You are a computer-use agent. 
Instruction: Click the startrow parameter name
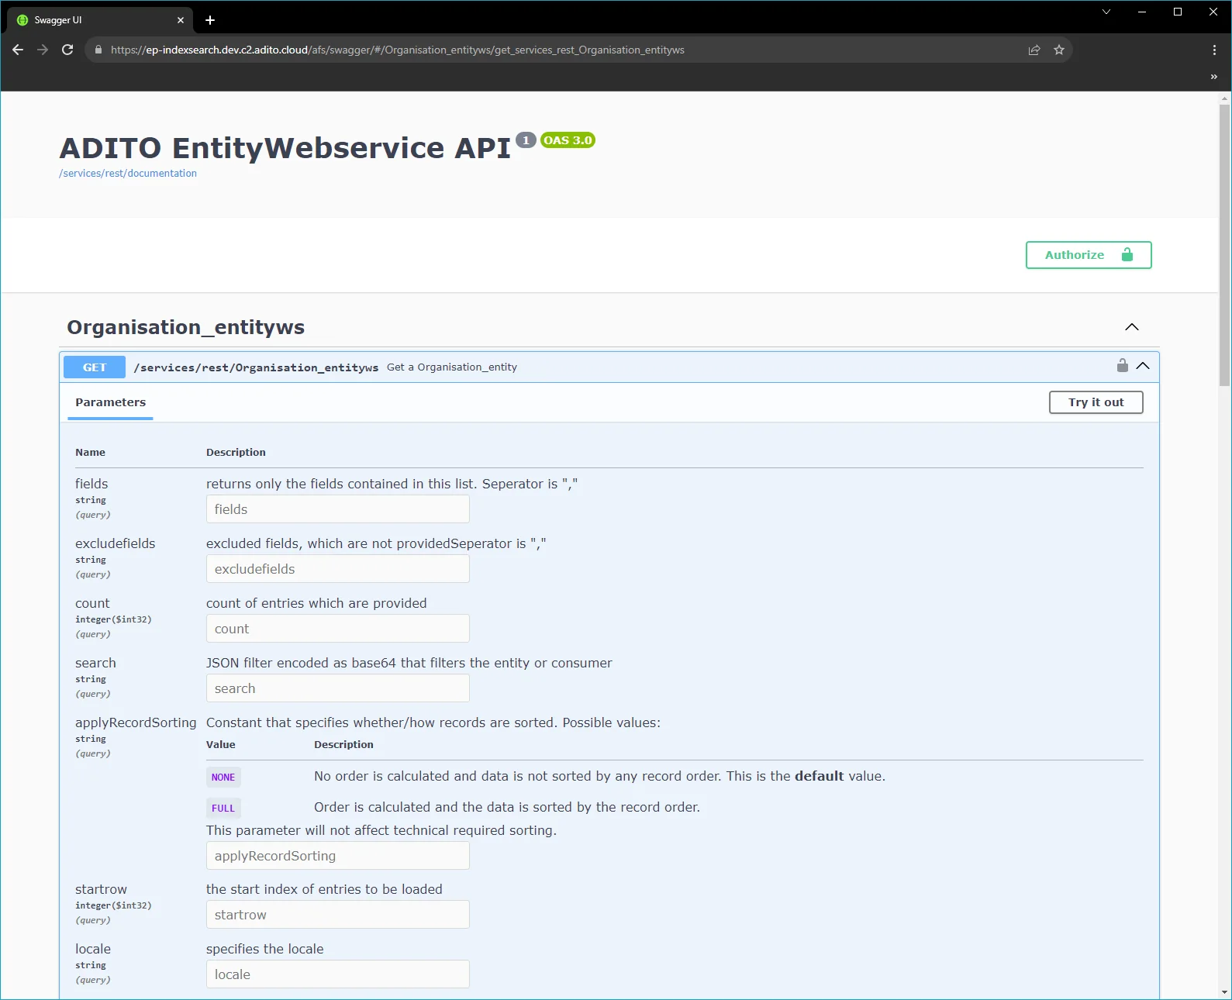pyautogui.click(x=101, y=889)
